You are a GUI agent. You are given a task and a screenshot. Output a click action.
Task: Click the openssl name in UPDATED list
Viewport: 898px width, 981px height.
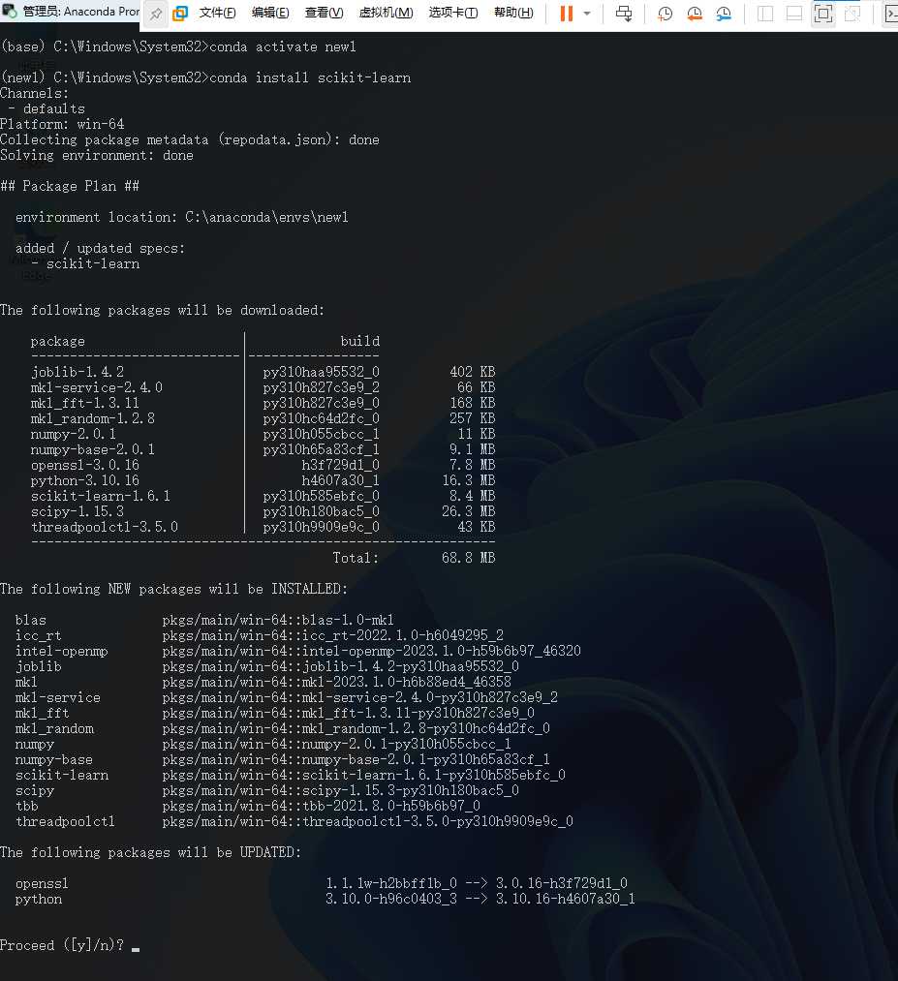click(42, 883)
